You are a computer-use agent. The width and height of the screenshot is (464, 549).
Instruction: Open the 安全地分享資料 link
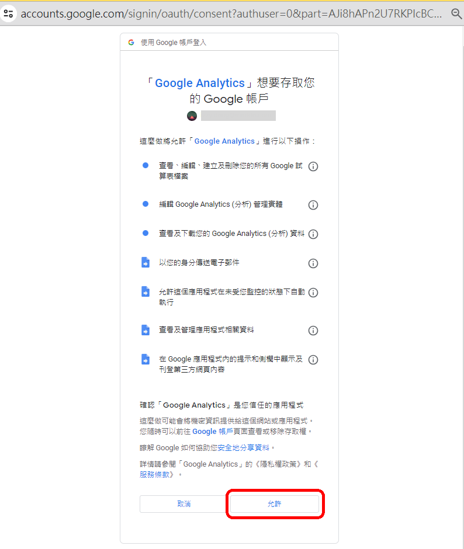click(243, 448)
